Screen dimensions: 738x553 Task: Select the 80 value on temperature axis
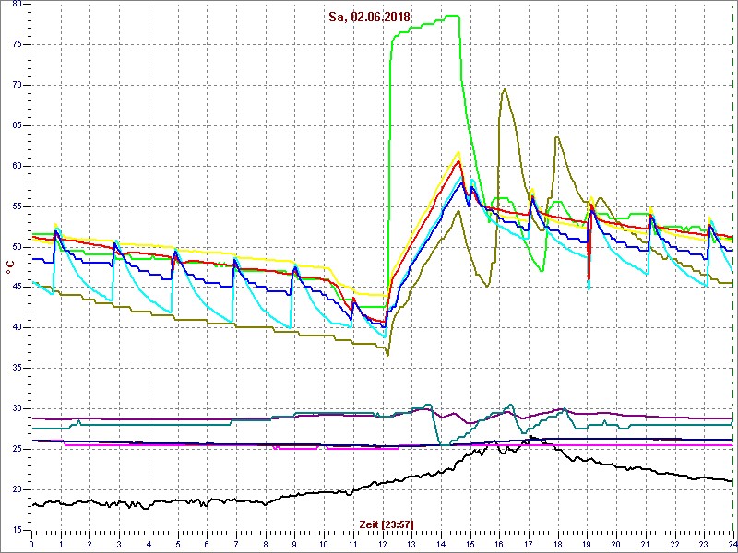point(15,4)
